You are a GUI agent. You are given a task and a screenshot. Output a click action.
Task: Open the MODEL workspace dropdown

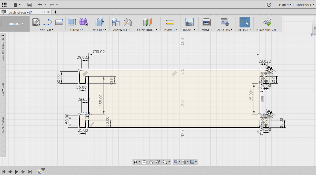click(x=16, y=24)
